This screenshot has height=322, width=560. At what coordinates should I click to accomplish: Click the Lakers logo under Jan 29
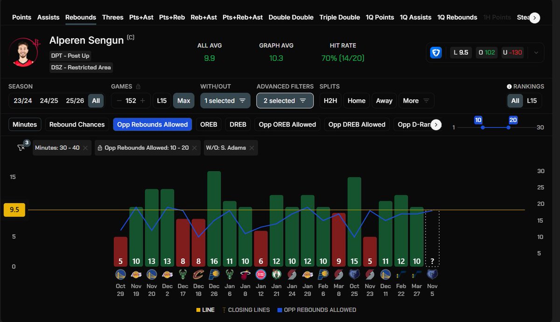pyautogui.click(x=308, y=274)
